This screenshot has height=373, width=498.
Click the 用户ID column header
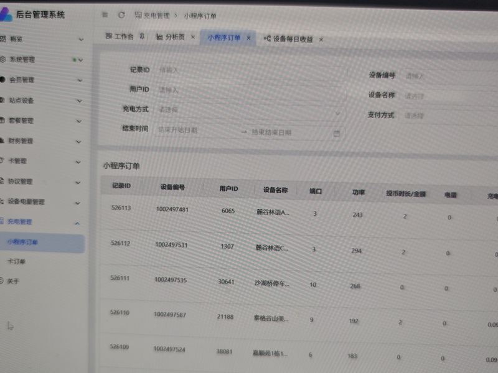pyautogui.click(x=228, y=189)
